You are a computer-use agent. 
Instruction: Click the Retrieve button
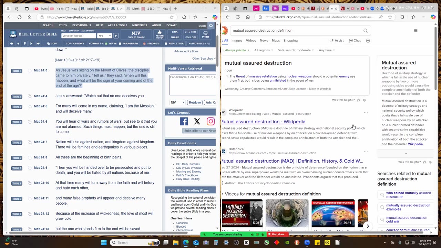(195, 102)
